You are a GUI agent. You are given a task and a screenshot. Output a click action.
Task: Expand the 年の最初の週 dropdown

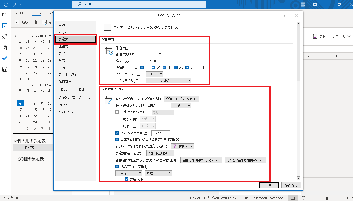pos(168,81)
